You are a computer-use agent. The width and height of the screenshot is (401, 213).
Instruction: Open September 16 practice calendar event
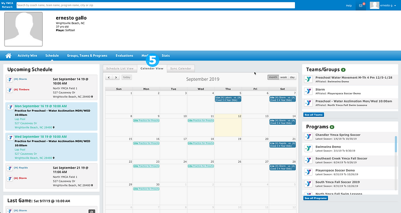(x=146, y=143)
